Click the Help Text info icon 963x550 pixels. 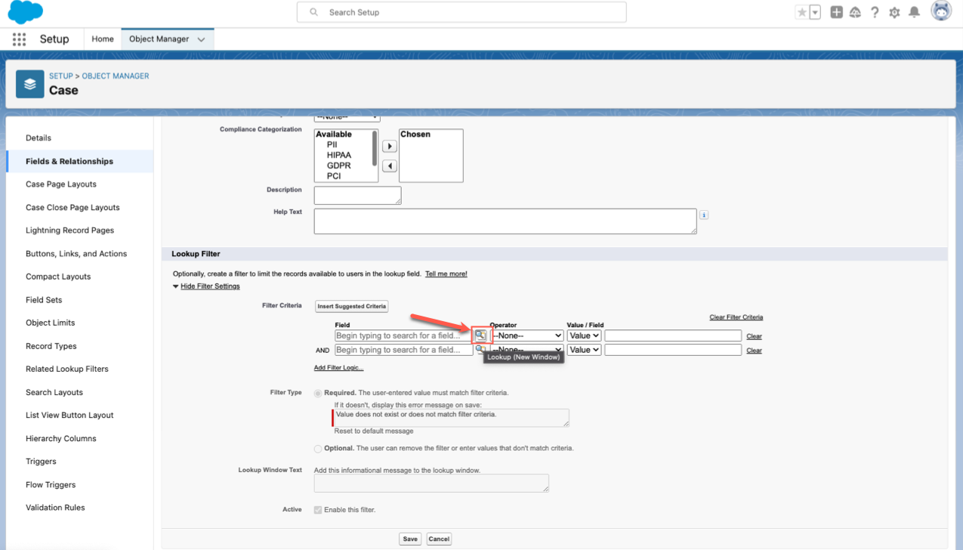(704, 215)
